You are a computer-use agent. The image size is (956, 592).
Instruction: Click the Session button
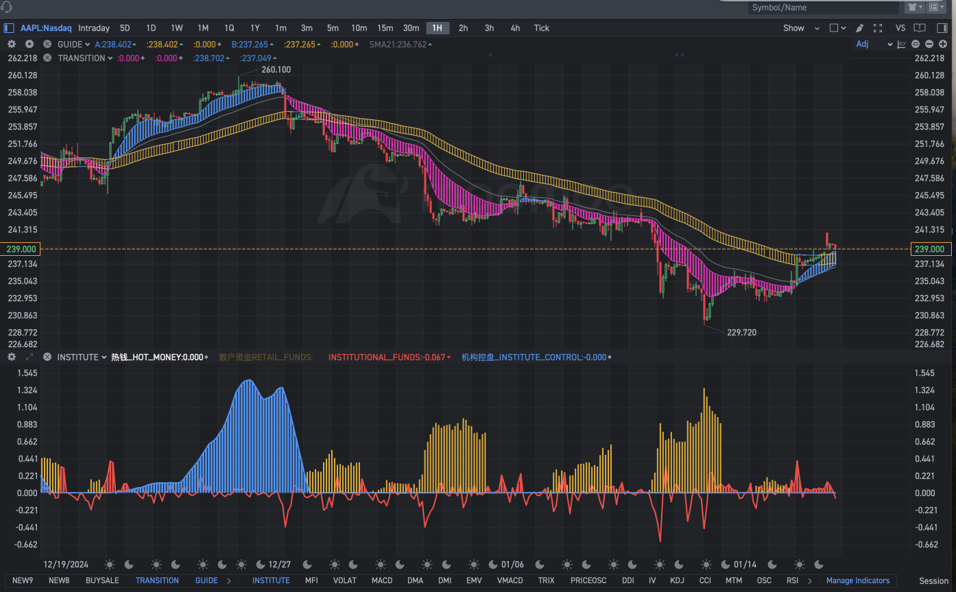point(934,581)
